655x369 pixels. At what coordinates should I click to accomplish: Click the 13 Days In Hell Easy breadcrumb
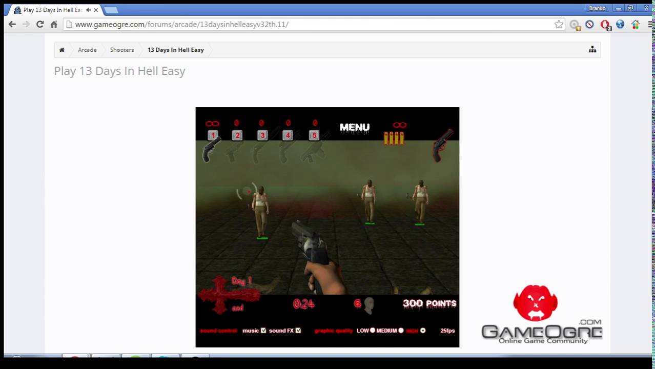tap(176, 50)
